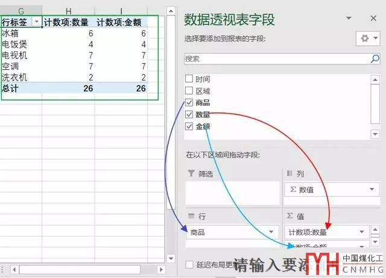Select column I header
This screenshot has width=386, height=278.
coord(121,11)
